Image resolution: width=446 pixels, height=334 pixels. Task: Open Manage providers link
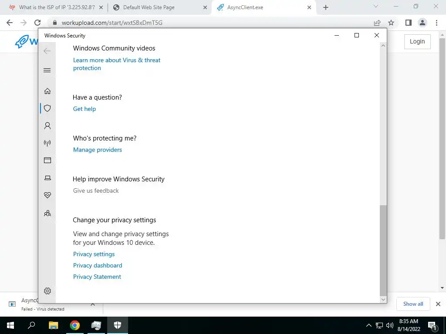point(97,150)
